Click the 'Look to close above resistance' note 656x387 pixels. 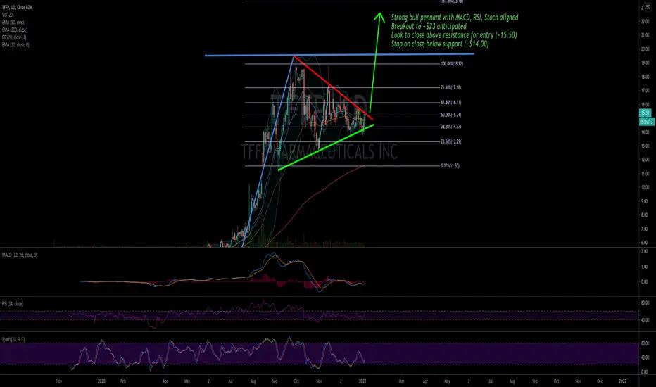[x=454, y=34]
